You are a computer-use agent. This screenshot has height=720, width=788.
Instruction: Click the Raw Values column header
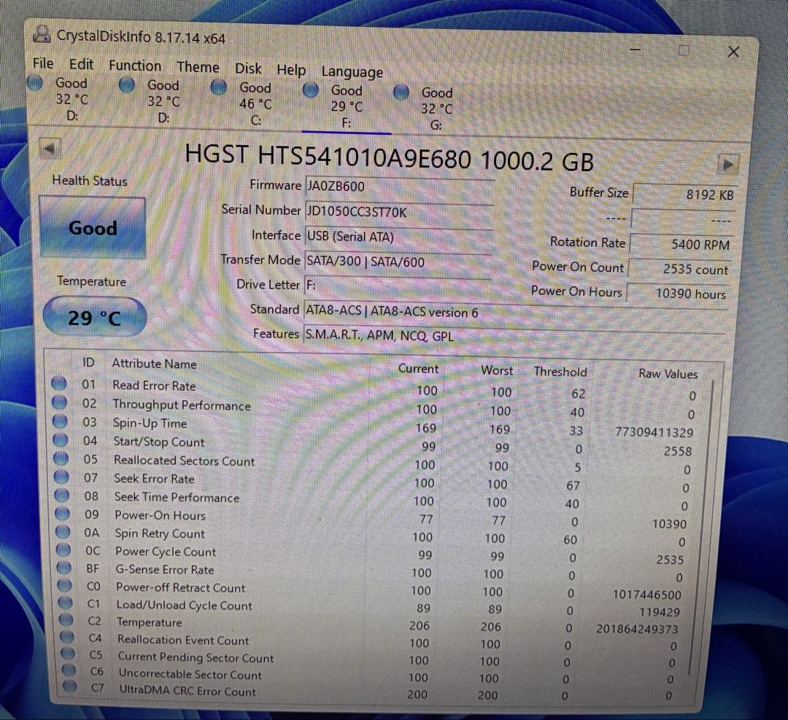[668, 374]
